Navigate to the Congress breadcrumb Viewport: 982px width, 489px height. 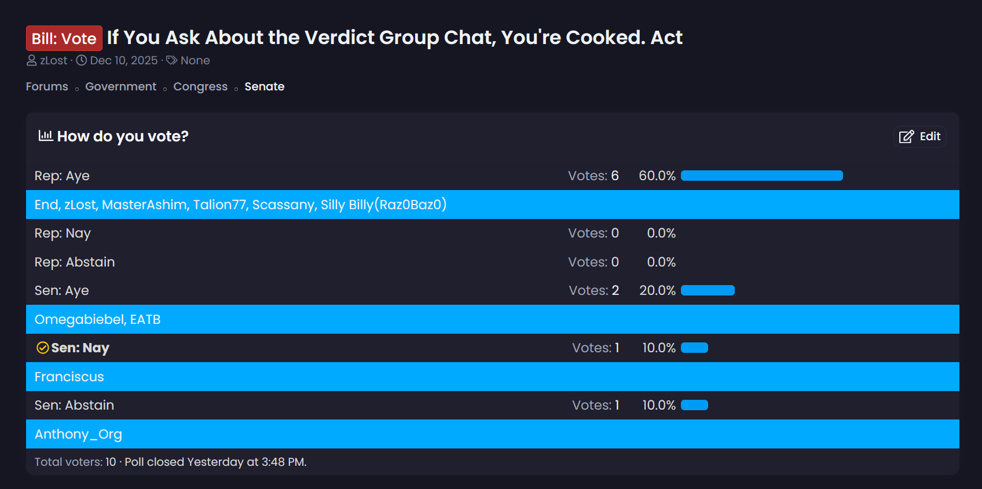tap(200, 86)
